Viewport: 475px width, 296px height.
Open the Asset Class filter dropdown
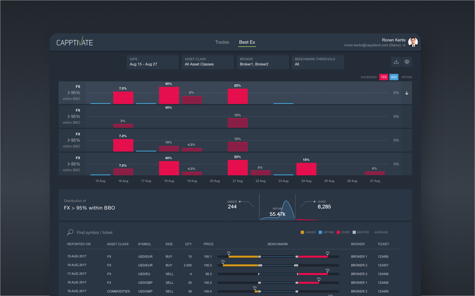coord(207,62)
